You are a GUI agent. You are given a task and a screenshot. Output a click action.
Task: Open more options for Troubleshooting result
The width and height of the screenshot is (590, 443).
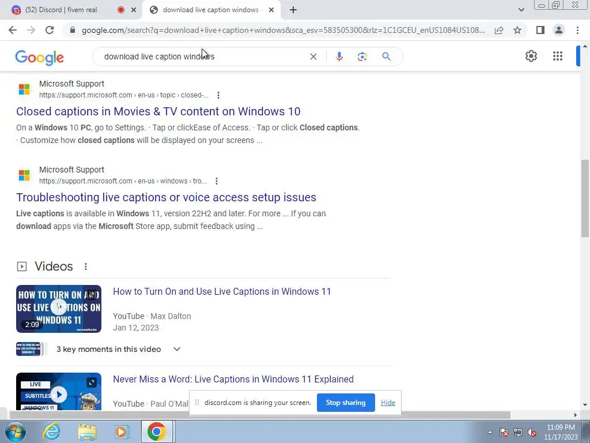217,181
